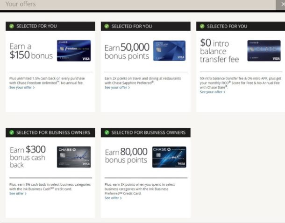Open 'See your offer' for Sapphire Preferred
285x223 pixels.
[x=117, y=87]
